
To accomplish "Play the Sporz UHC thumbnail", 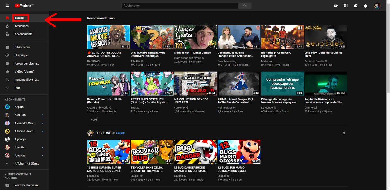I will click(x=282, y=37).
